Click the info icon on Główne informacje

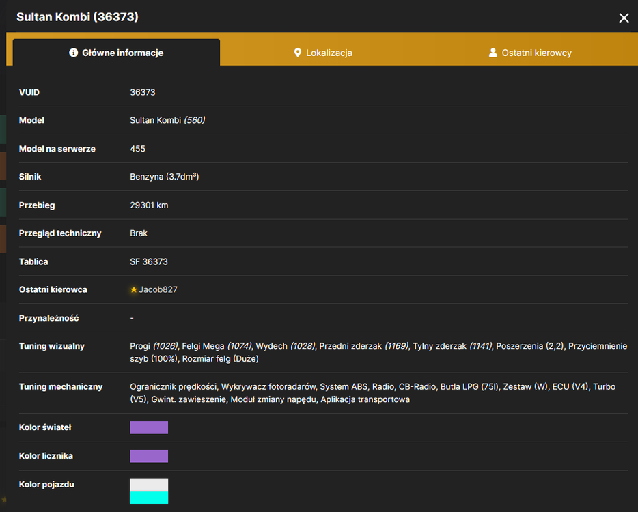tap(73, 53)
